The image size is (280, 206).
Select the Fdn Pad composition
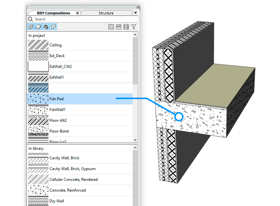80,99
